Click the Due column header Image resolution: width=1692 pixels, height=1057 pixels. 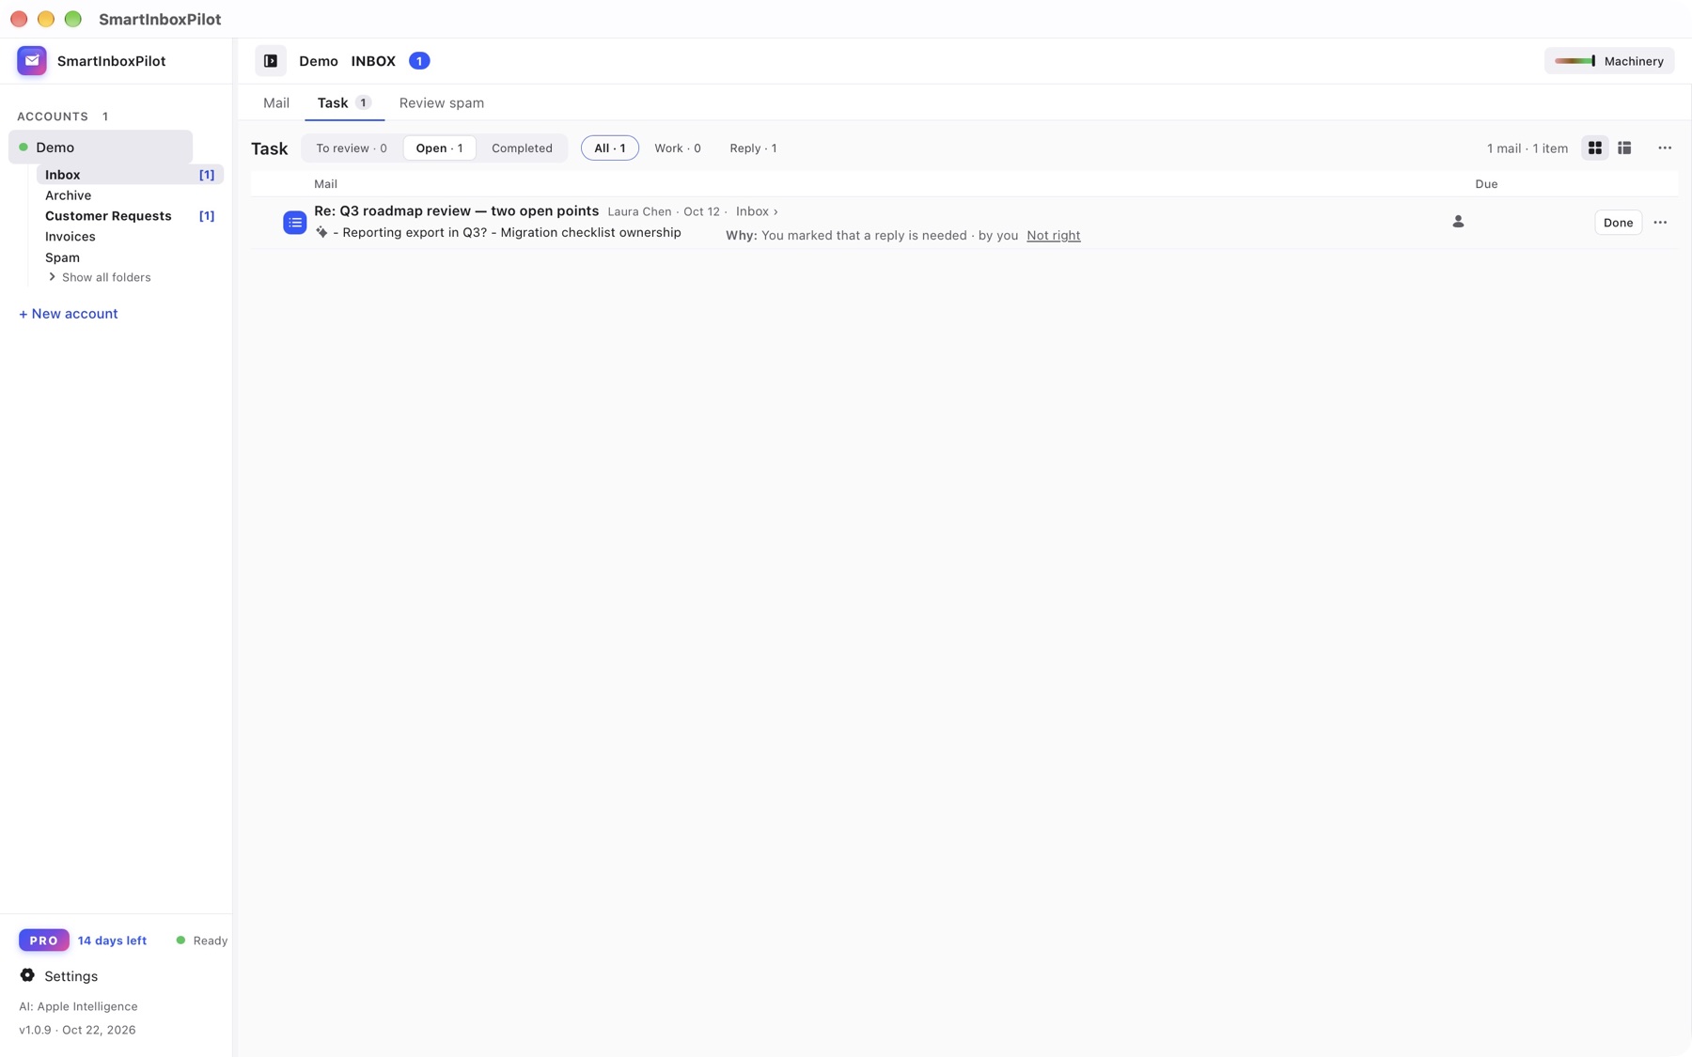[x=1486, y=184]
